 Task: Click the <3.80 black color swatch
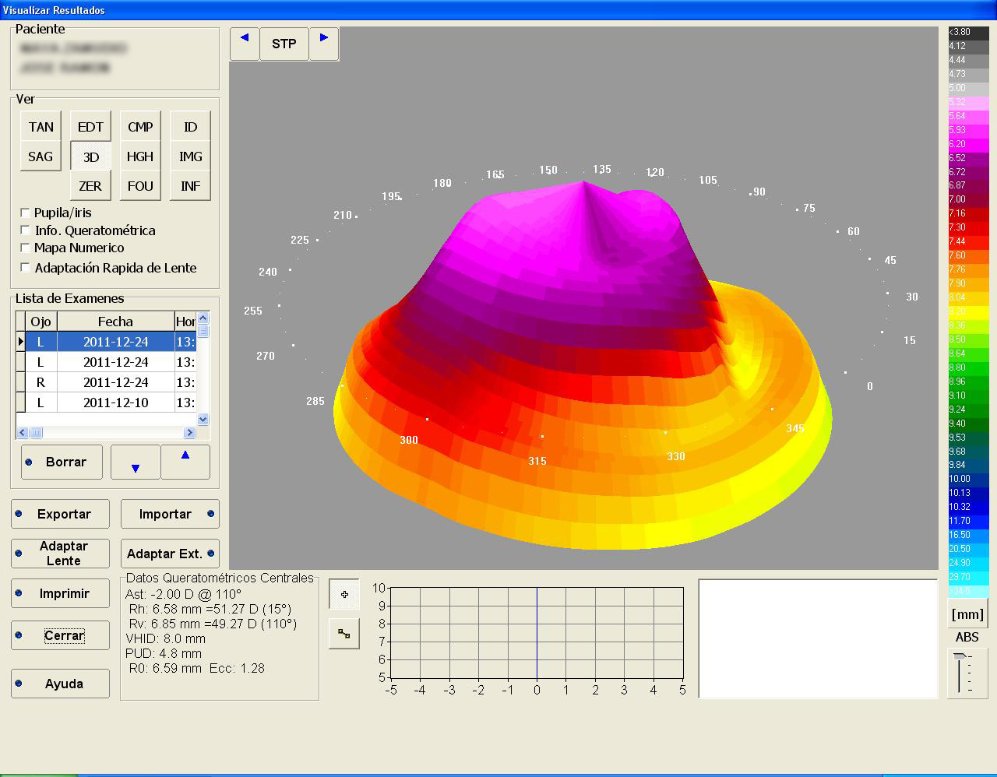[968, 32]
